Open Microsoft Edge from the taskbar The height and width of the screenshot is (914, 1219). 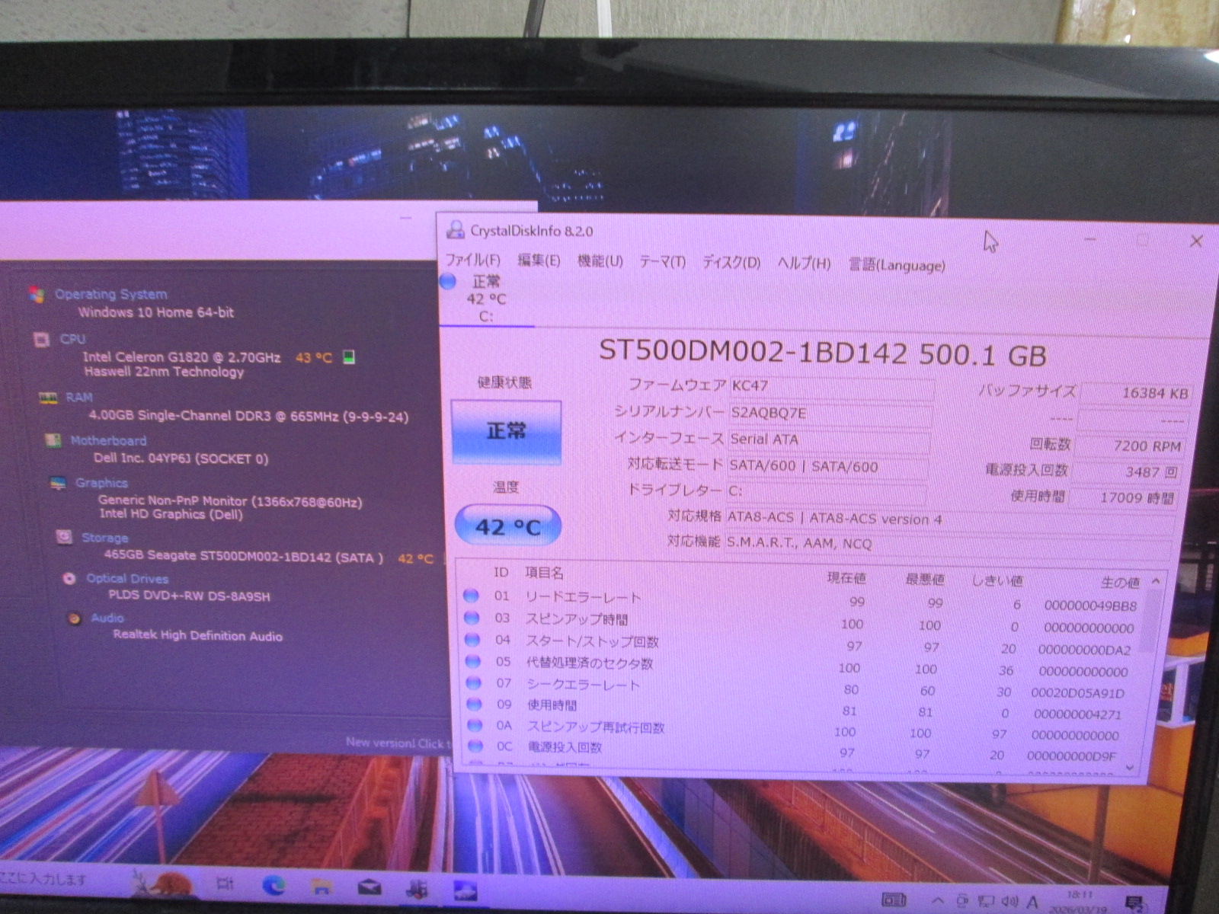tap(274, 886)
